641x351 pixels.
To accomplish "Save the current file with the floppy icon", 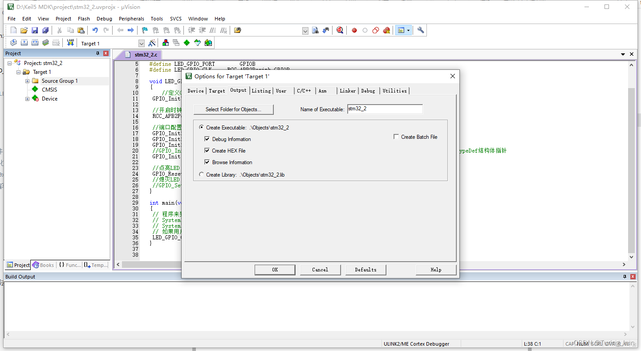I will [x=35, y=30].
